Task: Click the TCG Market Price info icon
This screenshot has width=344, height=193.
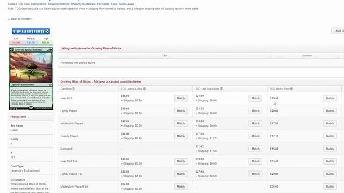Action: point(291,89)
